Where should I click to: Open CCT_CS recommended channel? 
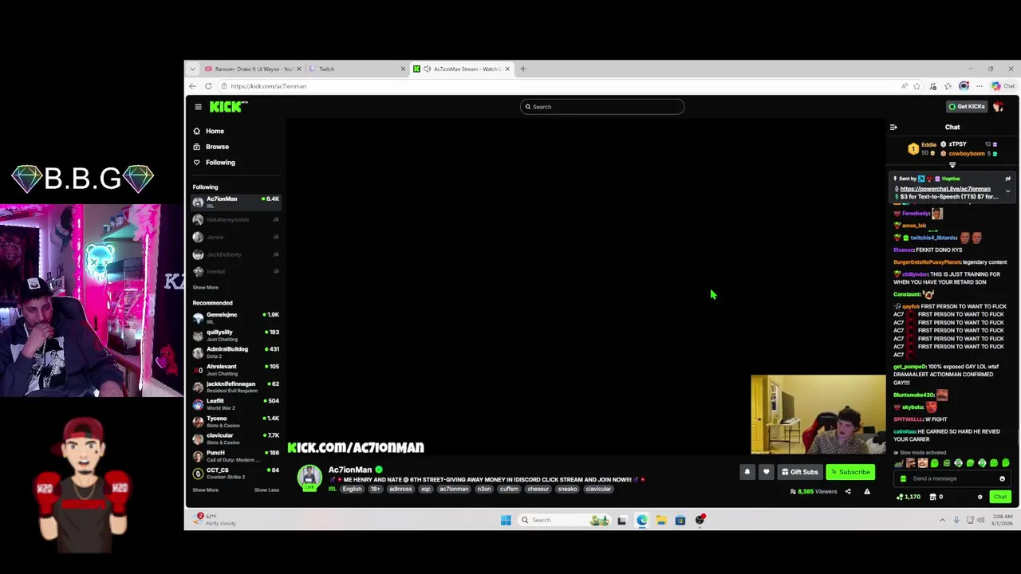point(235,473)
